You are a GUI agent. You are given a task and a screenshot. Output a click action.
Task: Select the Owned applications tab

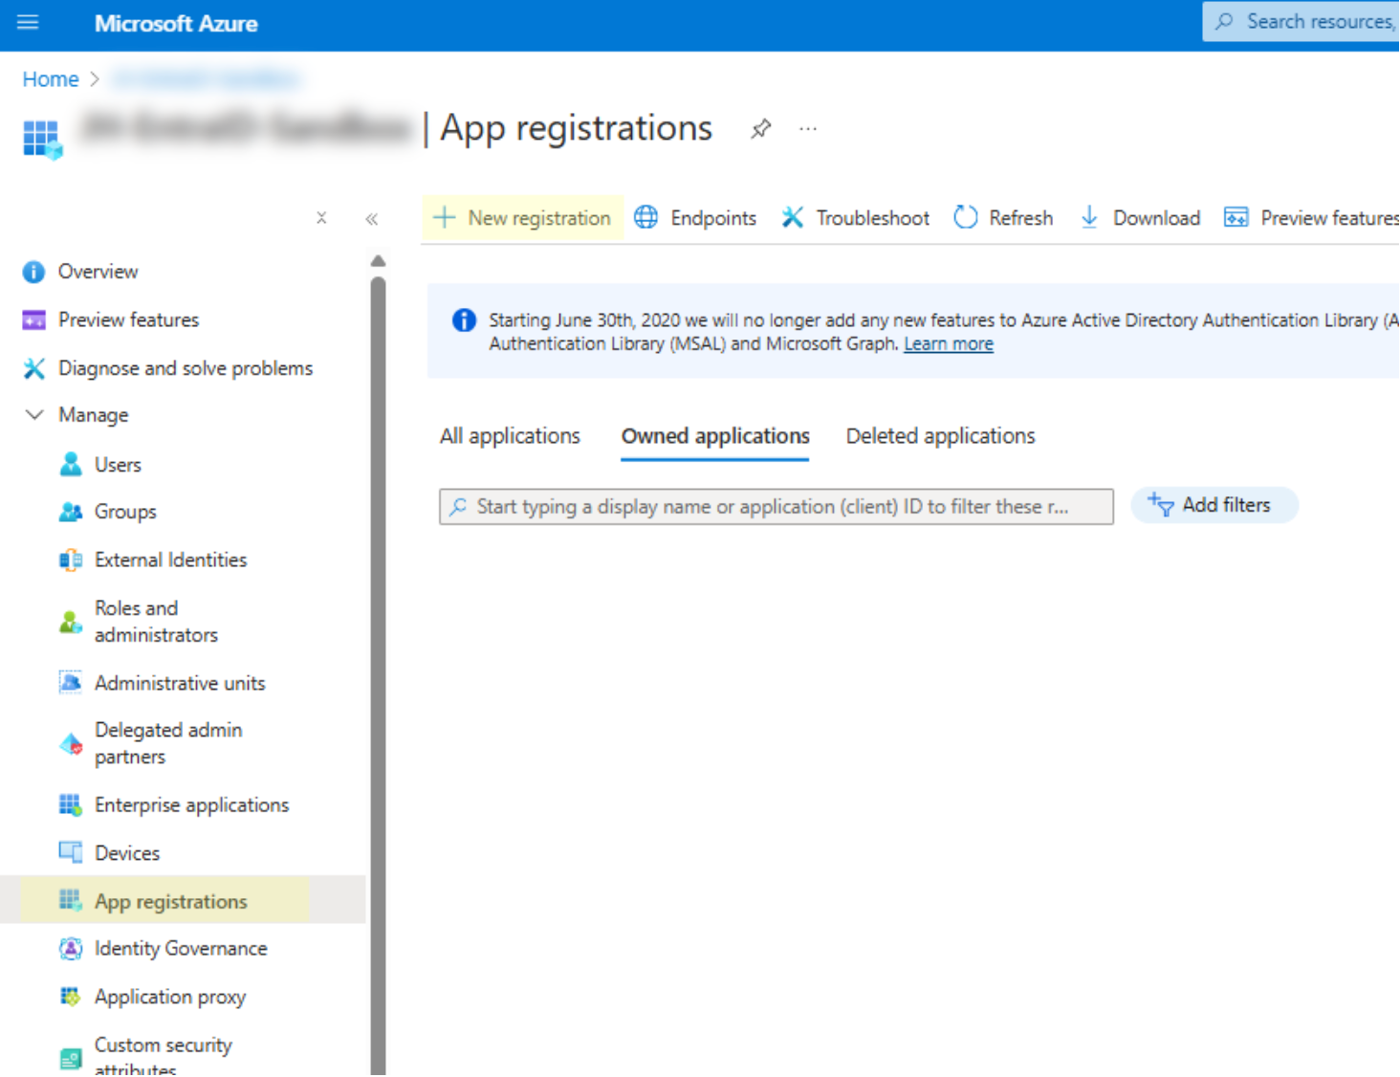coord(715,436)
